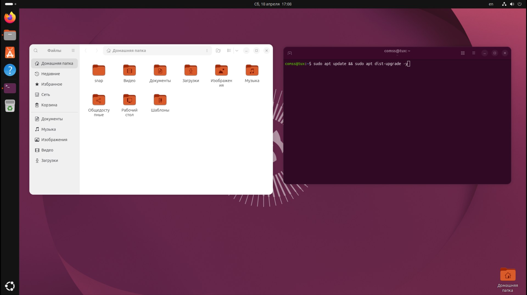The width and height of the screenshot is (527, 295).
Task: Open the search icon in Nautilus sidebar
Action: coord(36,50)
